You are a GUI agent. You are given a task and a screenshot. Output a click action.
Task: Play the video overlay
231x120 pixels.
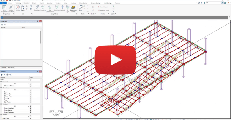115,60
